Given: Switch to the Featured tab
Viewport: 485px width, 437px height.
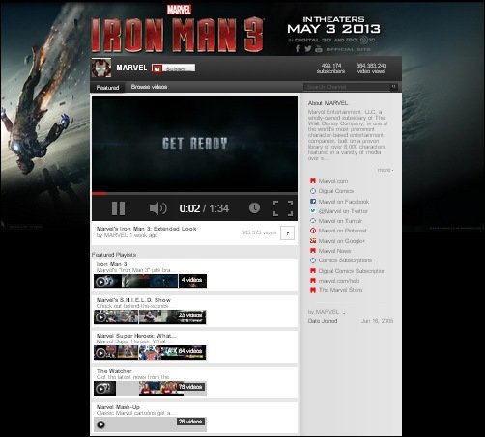Looking at the screenshot, I should 107,88.
